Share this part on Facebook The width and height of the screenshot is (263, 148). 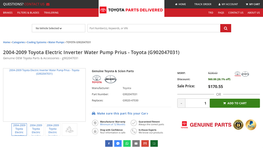click(109, 143)
